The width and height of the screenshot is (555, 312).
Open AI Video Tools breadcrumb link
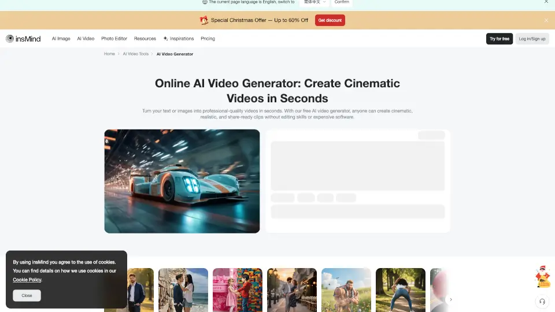[x=135, y=54]
